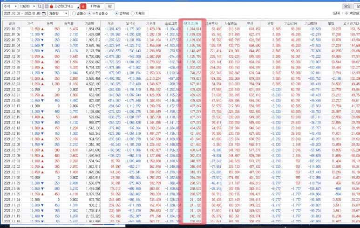Click the 일자 column header
Image resolution: width=360 pixels, height=228 pixels.
12,23
